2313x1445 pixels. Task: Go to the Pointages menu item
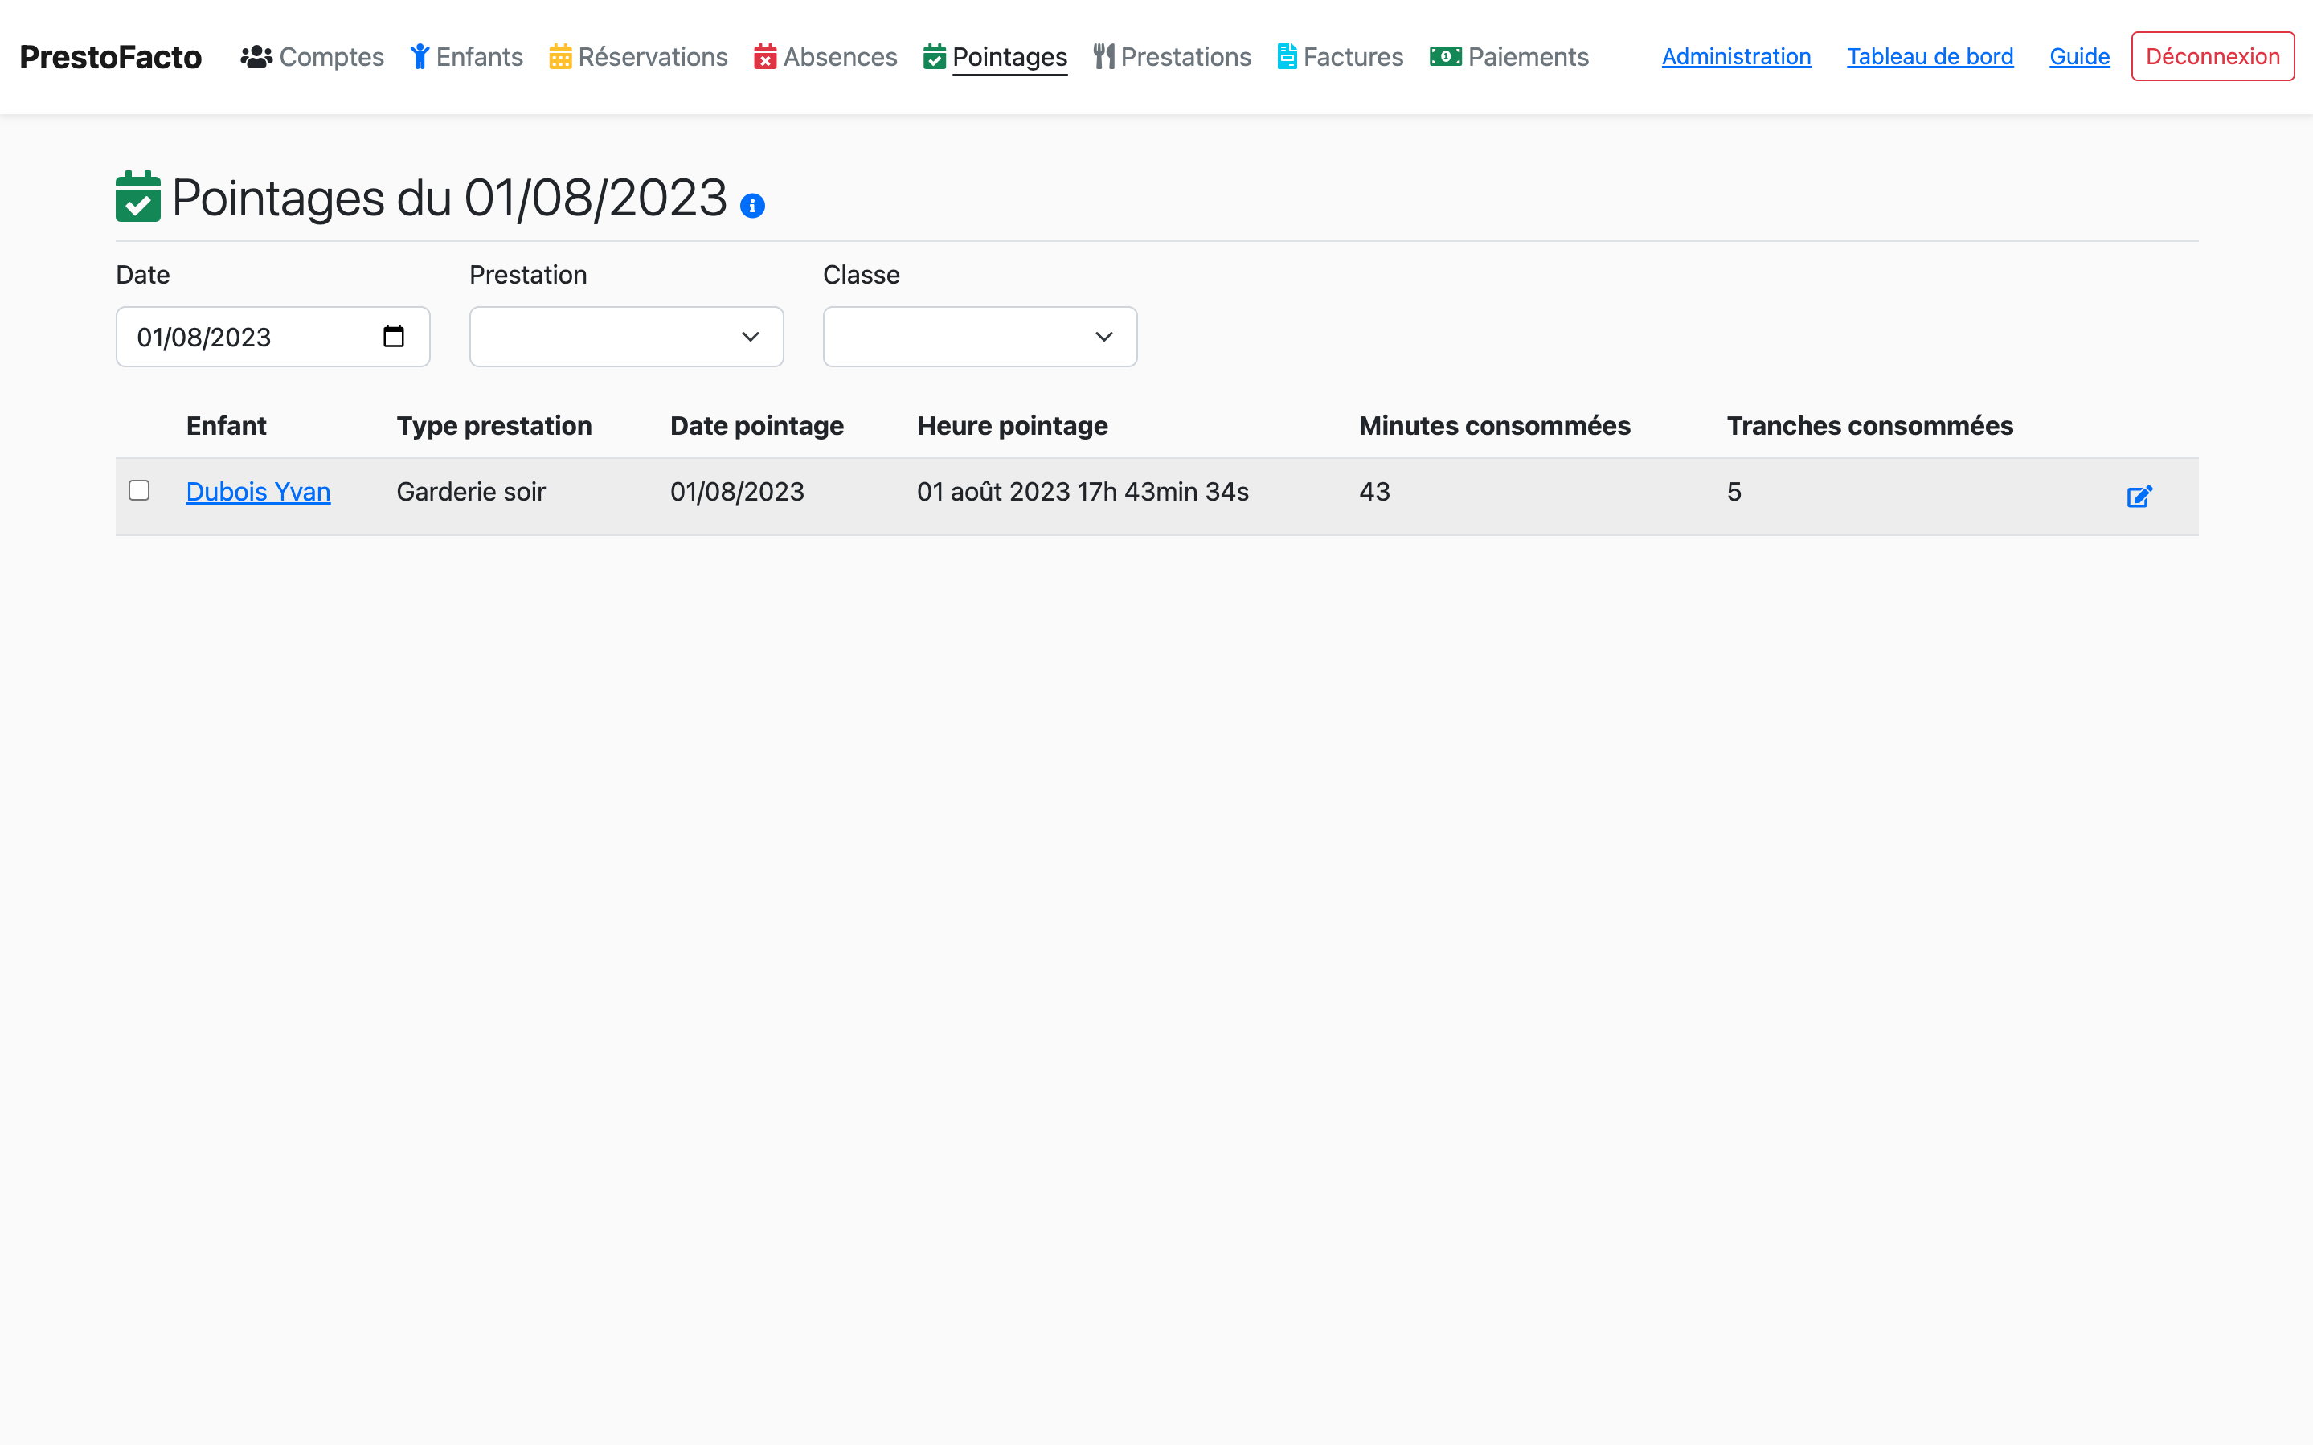pos(1009,56)
